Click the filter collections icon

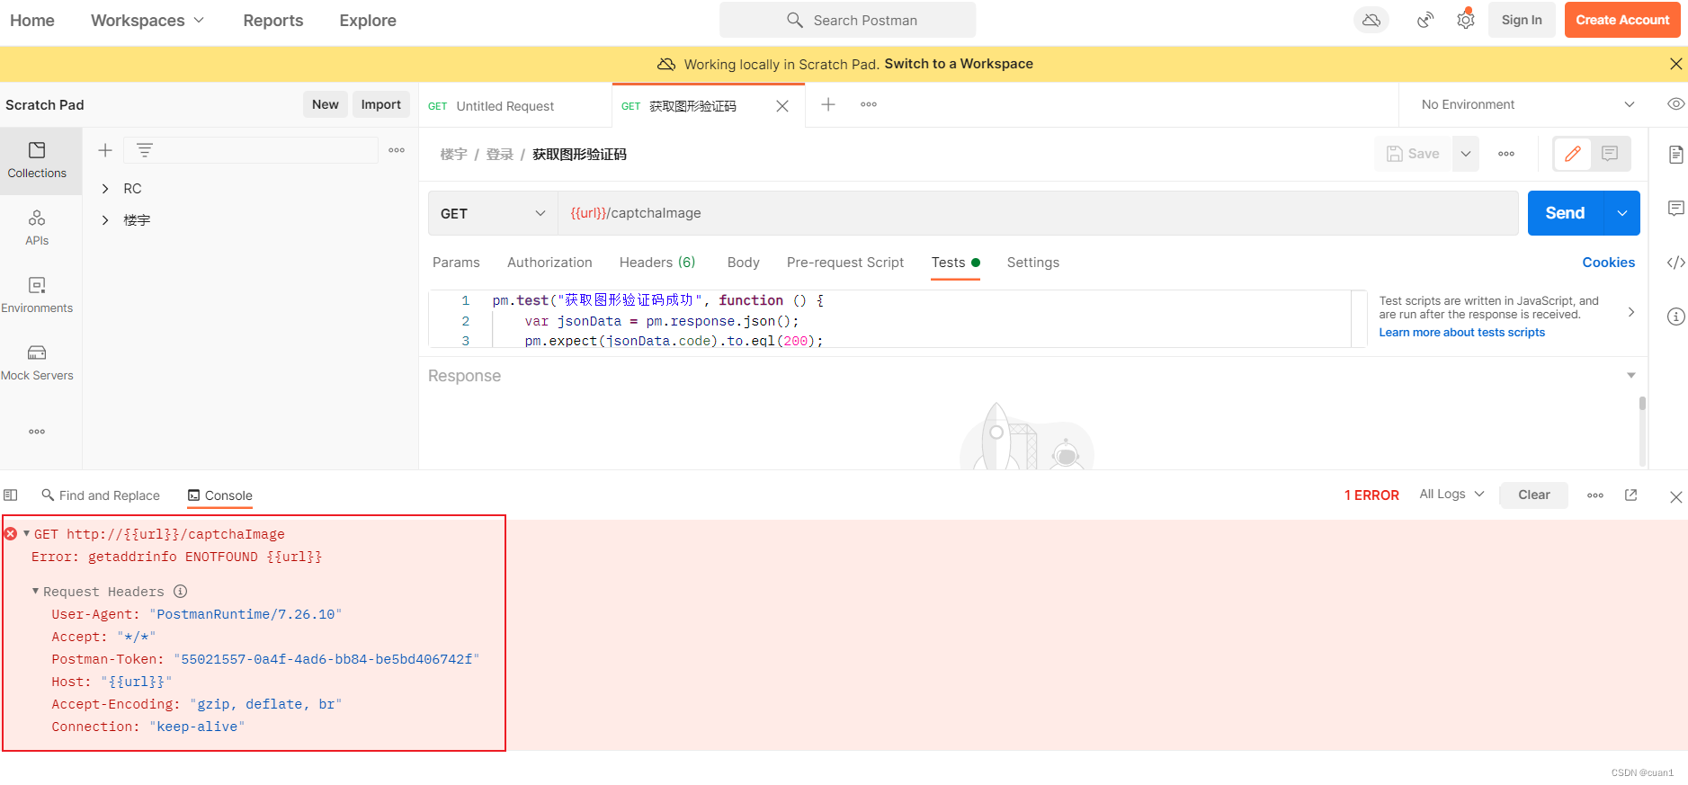[145, 150]
